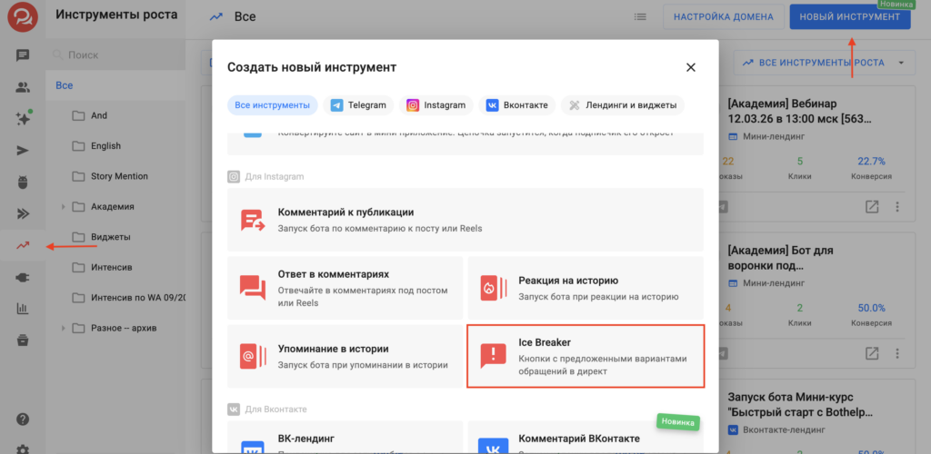The image size is (931, 454).
Task: Open the chat messages sidebar icon
Action: click(x=23, y=55)
